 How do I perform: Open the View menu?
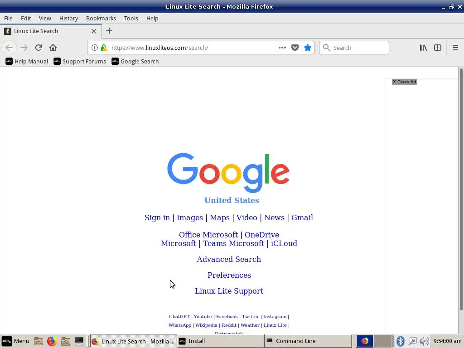pyautogui.click(x=45, y=18)
